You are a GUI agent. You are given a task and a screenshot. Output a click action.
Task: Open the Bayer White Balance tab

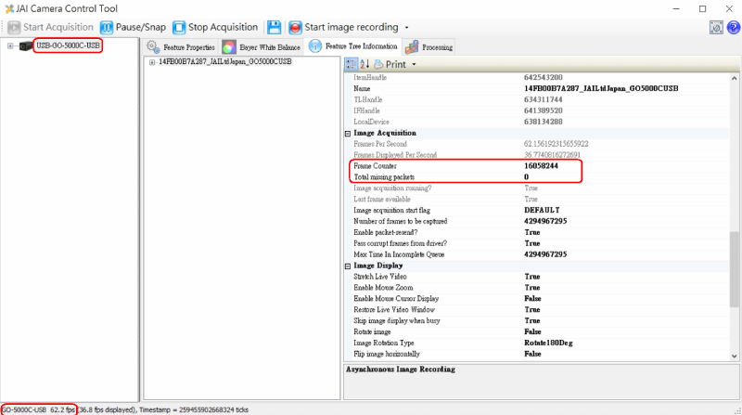click(x=261, y=46)
